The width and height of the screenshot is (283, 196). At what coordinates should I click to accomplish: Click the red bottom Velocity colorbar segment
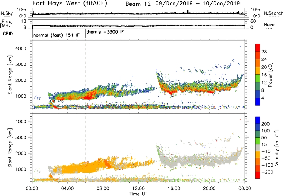[258, 175]
